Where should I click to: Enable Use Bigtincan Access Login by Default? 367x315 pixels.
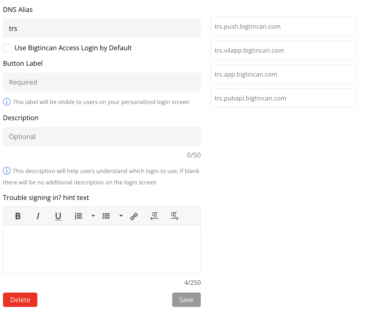[x=7, y=48]
